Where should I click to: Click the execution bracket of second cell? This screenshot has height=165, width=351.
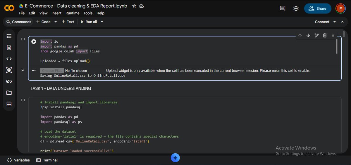coord(23,100)
